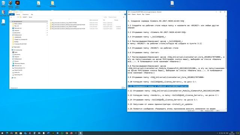Click line 3.10 Копируем папку SolidSQUAD_License_Servers
Image resolution: width=240 pixels, height=135 pixels.
(162, 82)
